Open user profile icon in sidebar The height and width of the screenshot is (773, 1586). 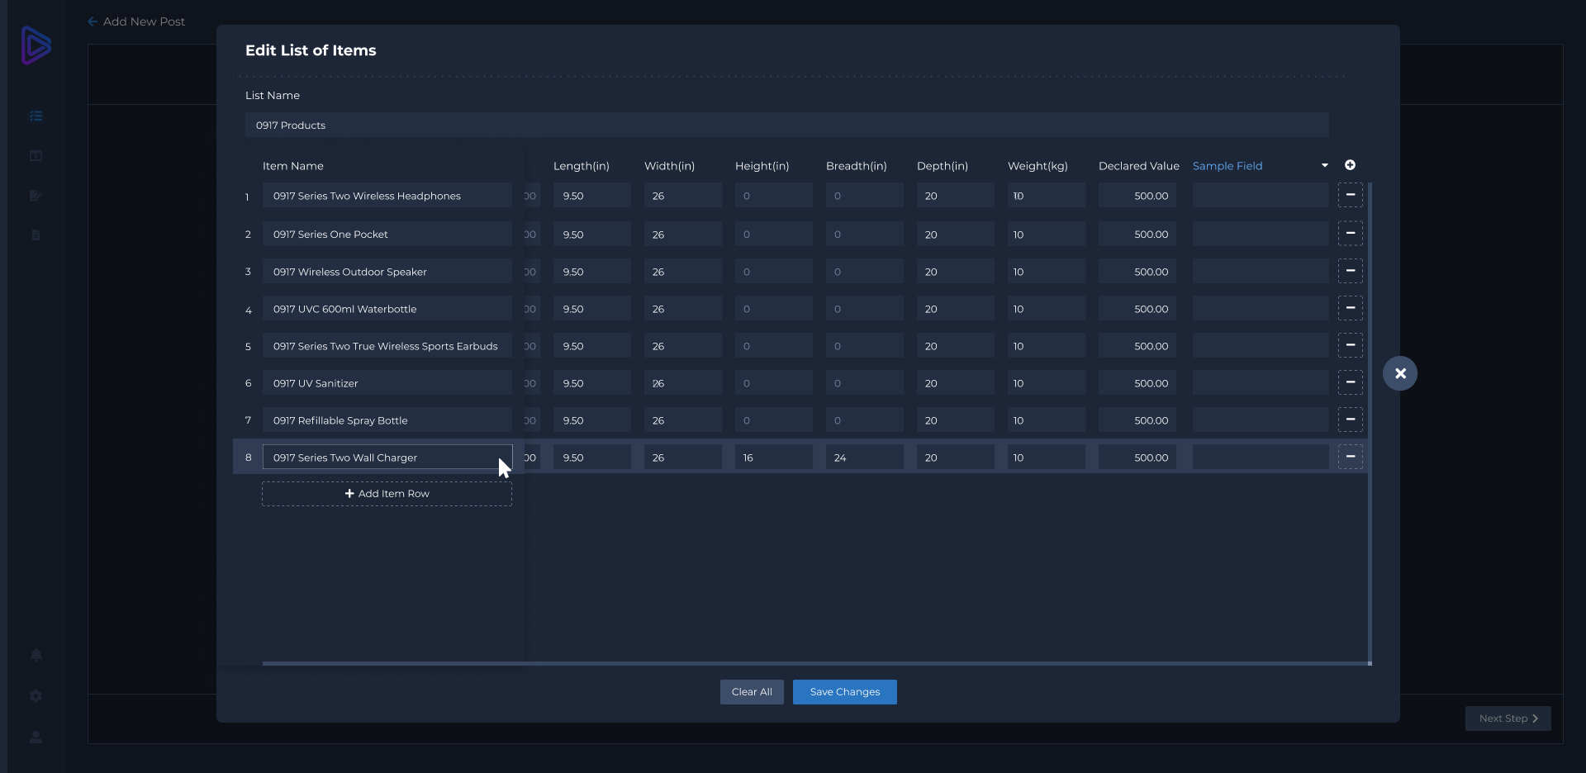pyautogui.click(x=36, y=737)
